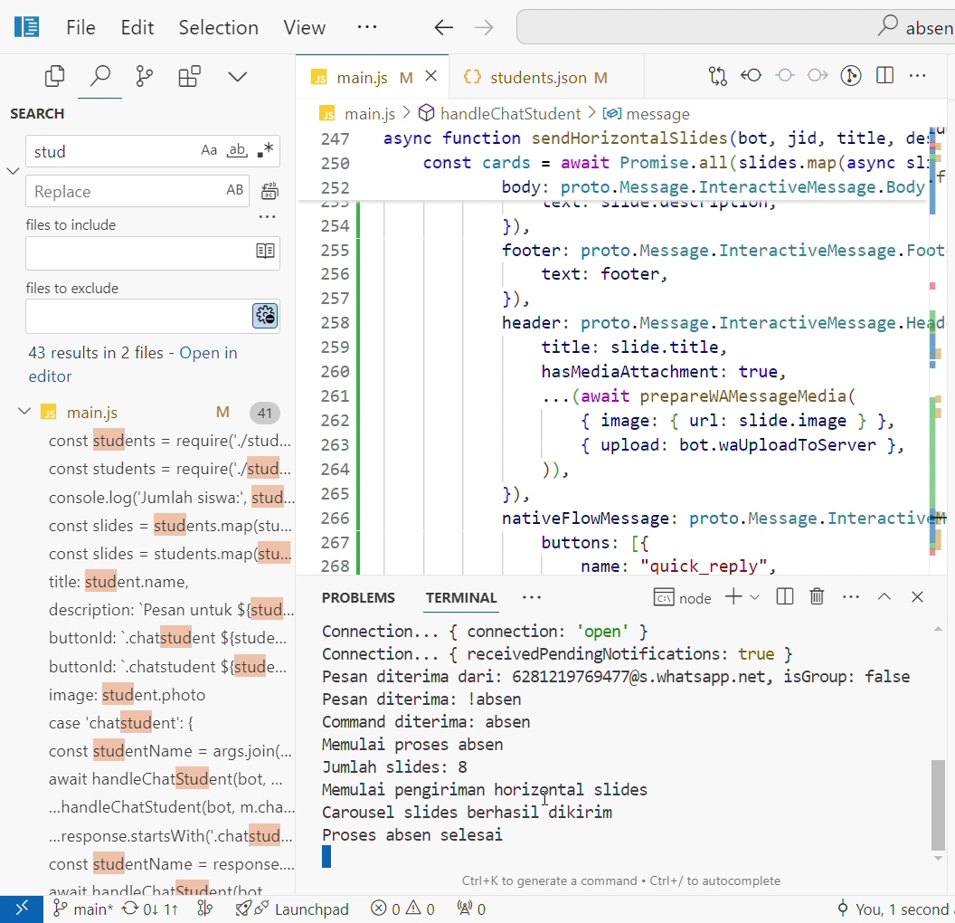The height and width of the screenshot is (923, 955).
Task: Click the go back arrow
Action: pyautogui.click(x=443, y=28)
